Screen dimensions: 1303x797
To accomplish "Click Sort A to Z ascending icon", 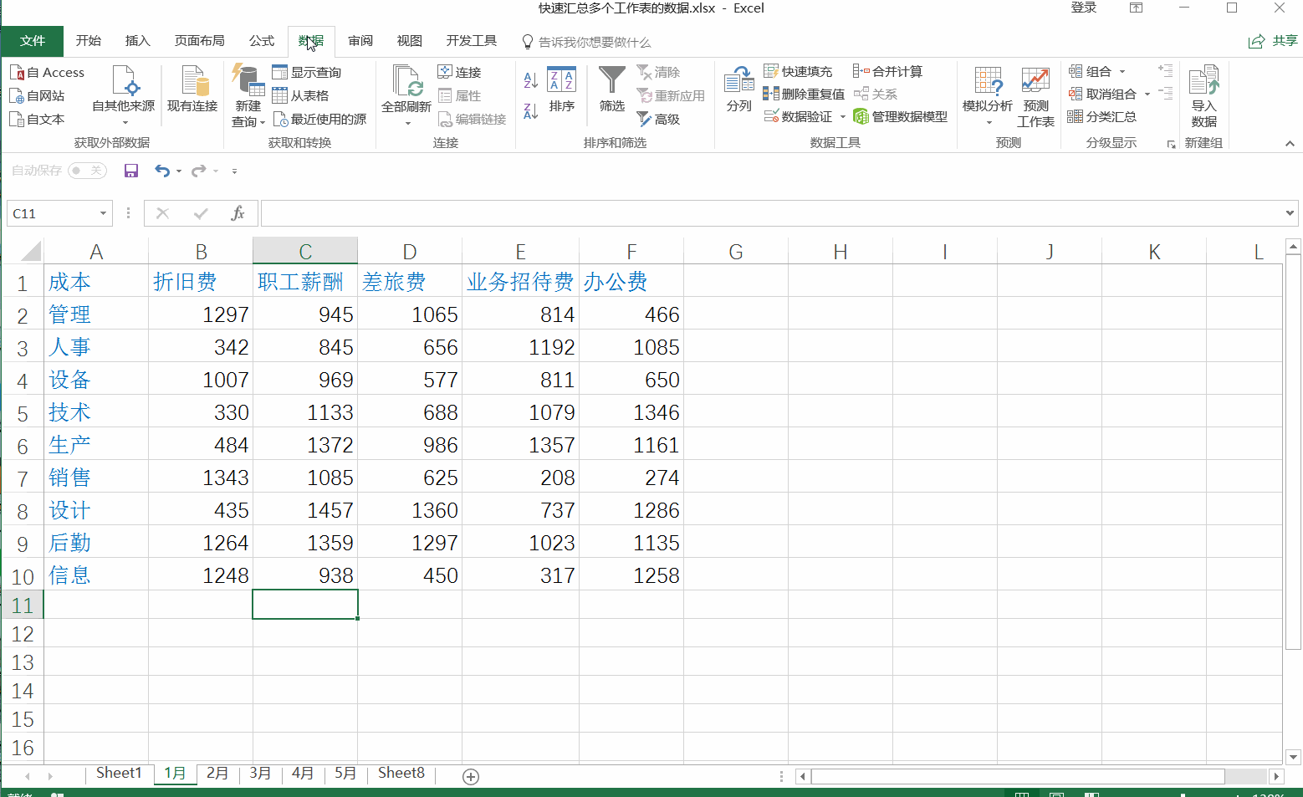I will click(x=530, y=80).
